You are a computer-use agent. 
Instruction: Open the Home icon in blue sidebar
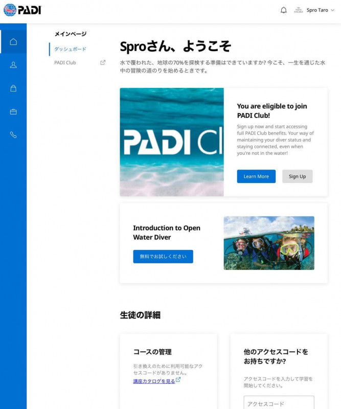tap(13, 42)
